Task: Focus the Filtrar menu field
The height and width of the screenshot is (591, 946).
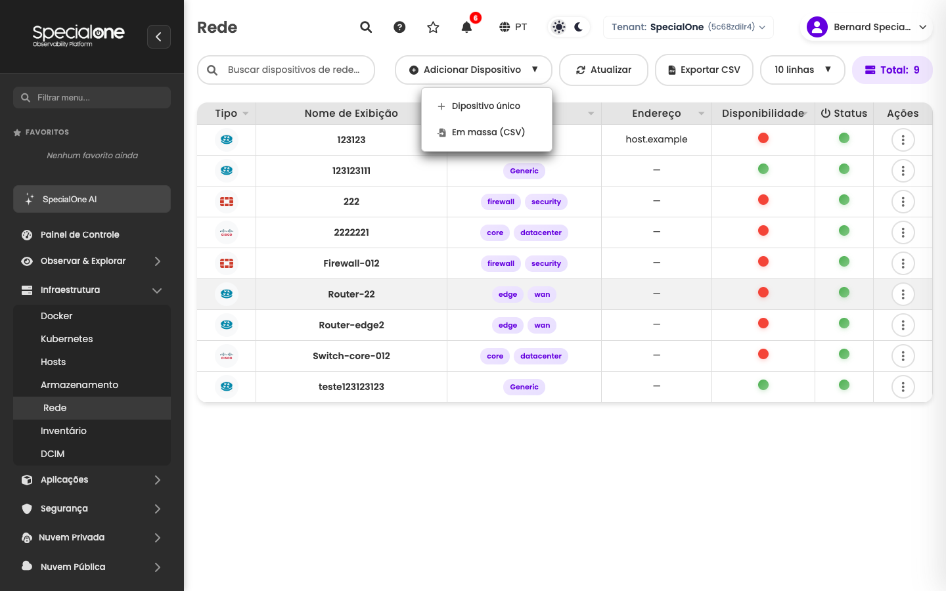Action: pos(92,97)
